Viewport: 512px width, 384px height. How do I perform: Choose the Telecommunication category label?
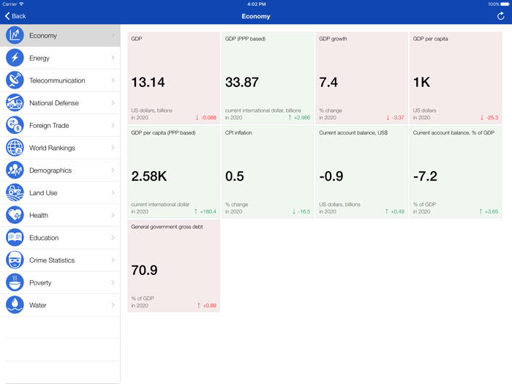(x=57, y=80)
